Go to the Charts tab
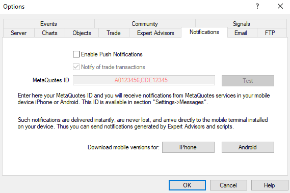Image resolution: width=290 pixels, height=193 pixels. click(x=49, y=33)
